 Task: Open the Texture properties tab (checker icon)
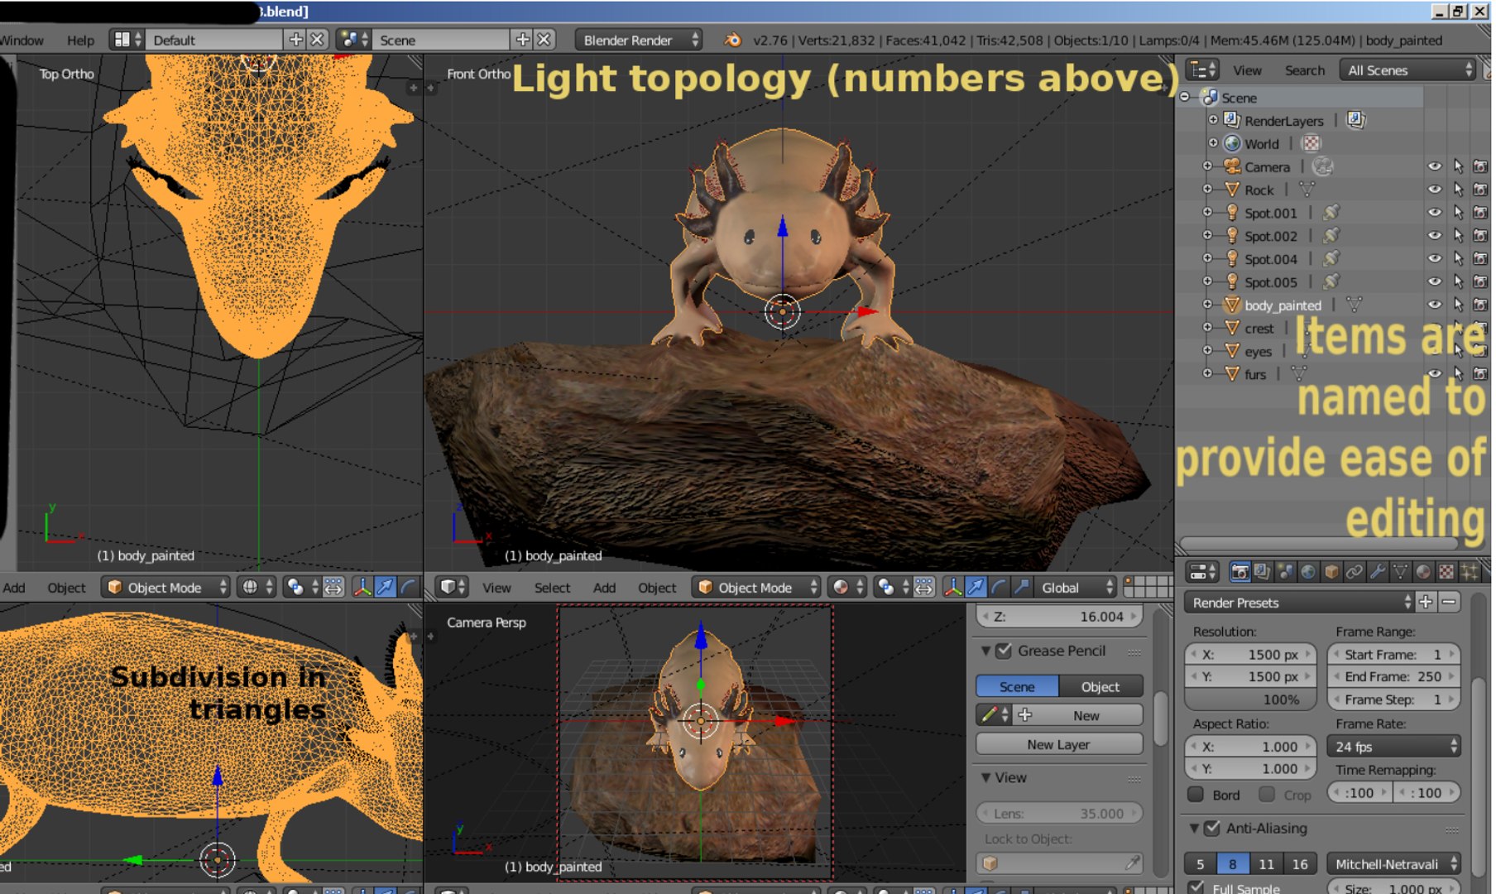(1446, 572)
